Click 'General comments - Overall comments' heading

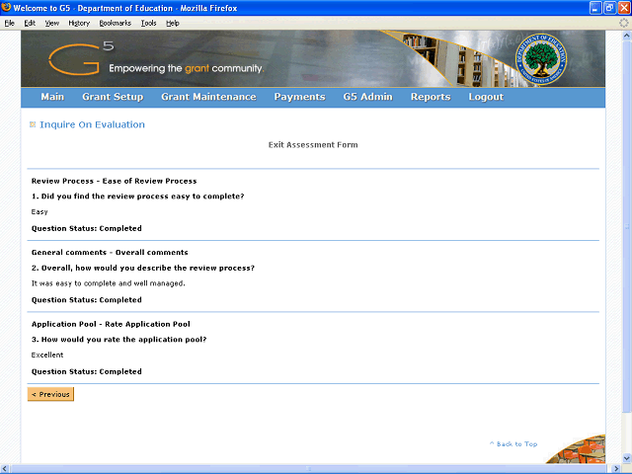110,253
